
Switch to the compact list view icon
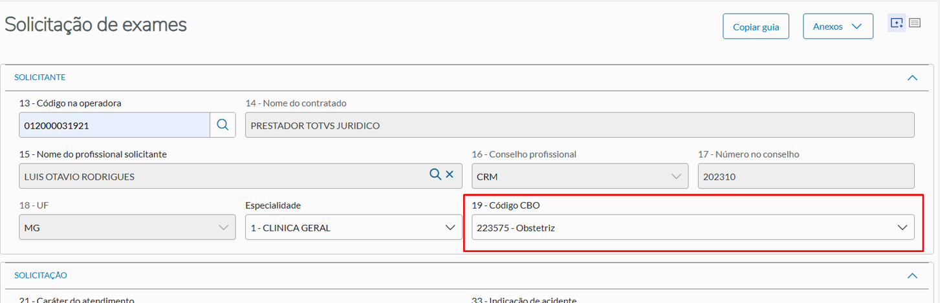[x=915, y=23]
